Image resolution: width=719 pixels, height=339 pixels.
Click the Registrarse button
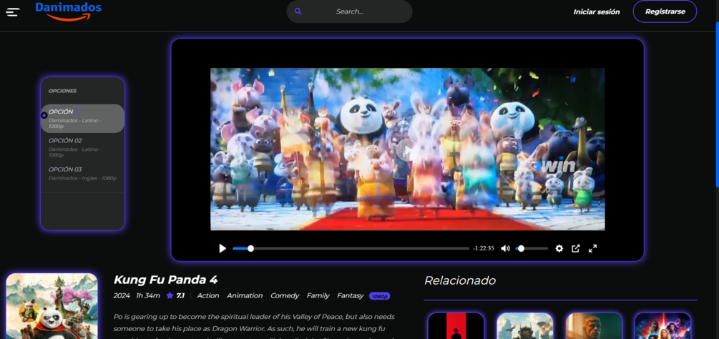pyautogui.click(x=665, y=11)
